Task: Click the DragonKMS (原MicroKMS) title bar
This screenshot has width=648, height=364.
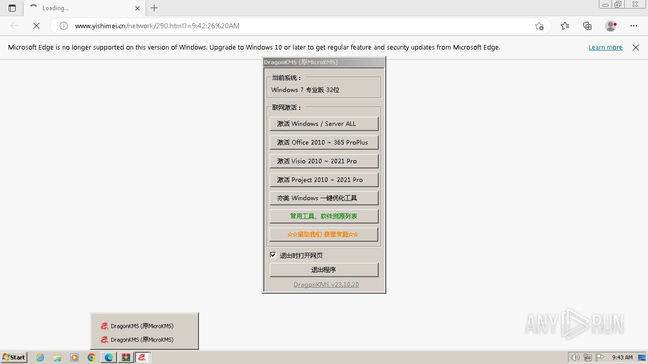Action: point(324,62)
